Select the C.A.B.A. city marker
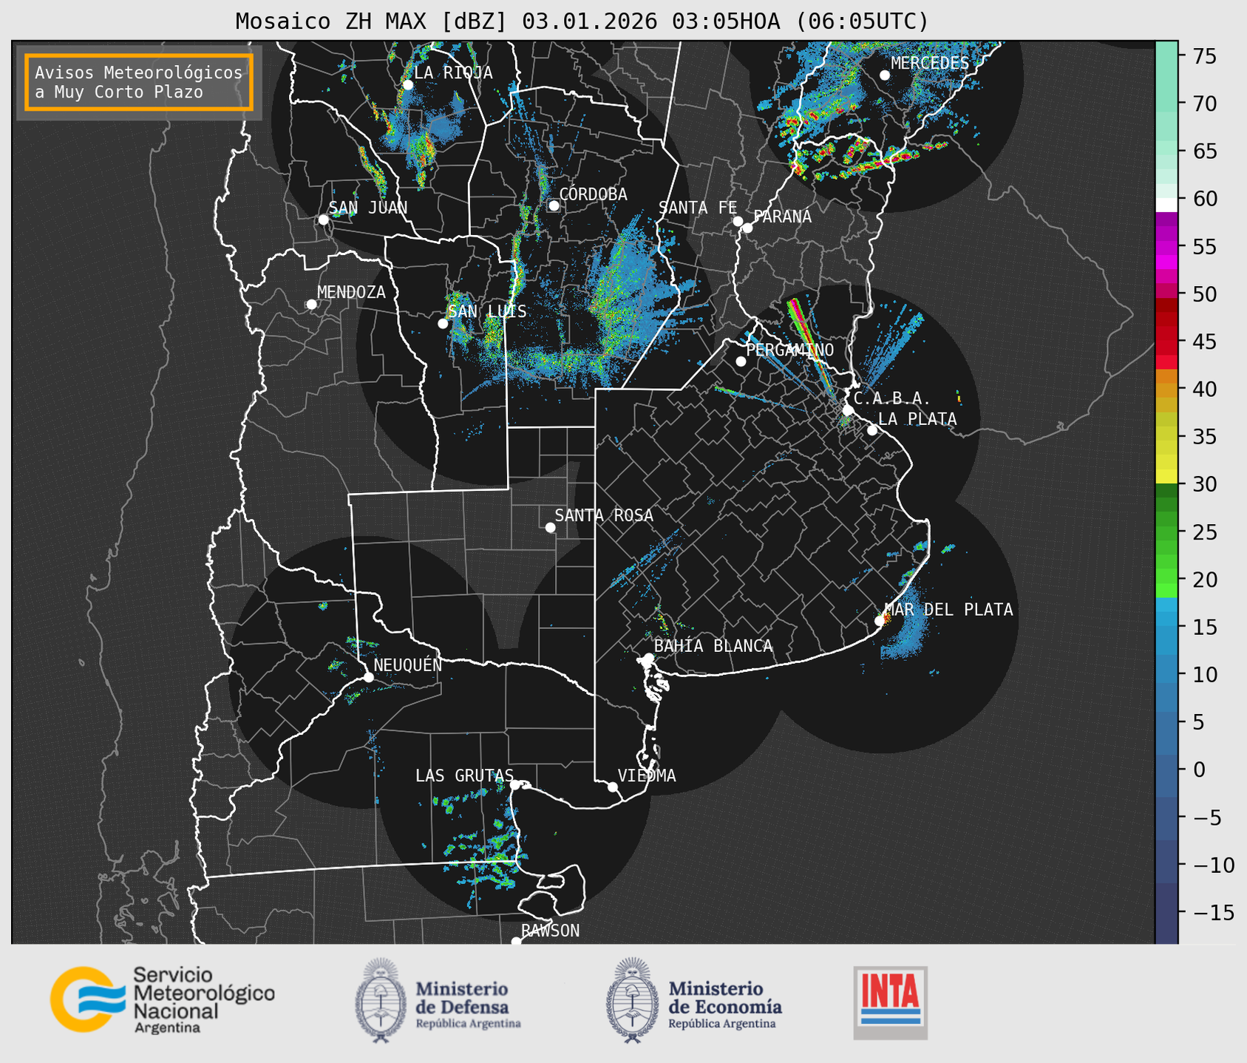The image size is (1247, 1063). point(848,410)
